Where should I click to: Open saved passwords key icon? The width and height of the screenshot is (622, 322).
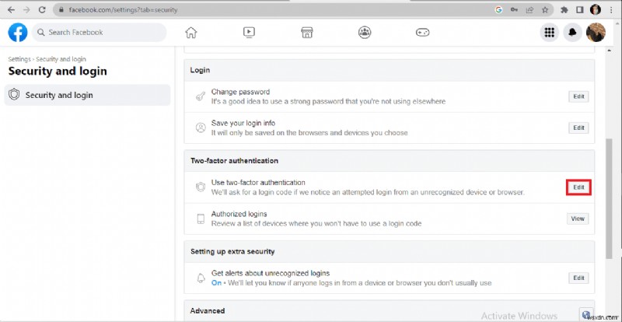pos(514,10)
